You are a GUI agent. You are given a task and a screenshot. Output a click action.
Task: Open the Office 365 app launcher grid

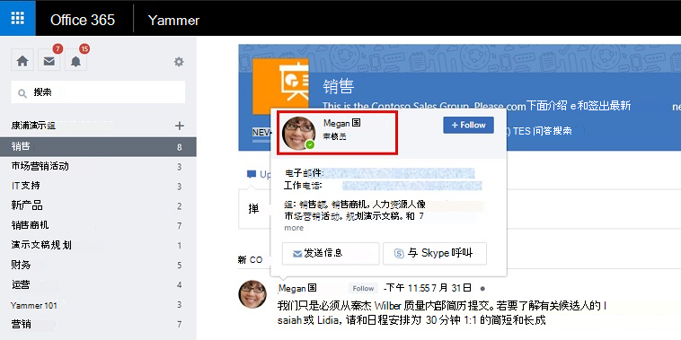(x=17, y=18)
